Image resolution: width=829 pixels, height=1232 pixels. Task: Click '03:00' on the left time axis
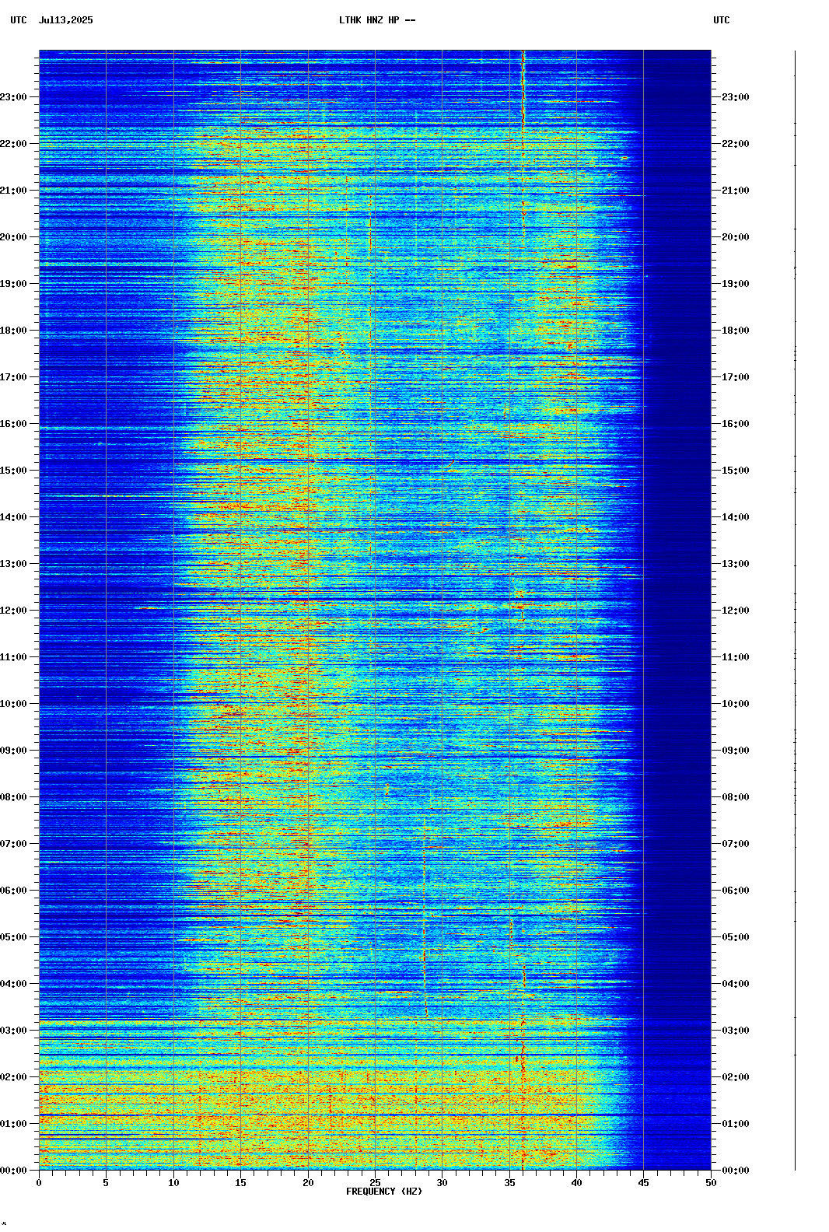(13, 1031)
